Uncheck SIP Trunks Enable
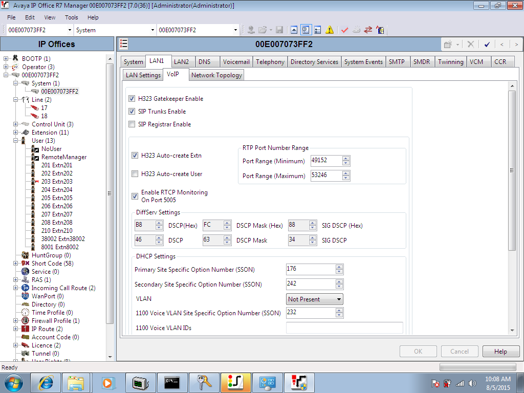Image resolution: width=524 pixels, height=393 pixels. coord(132,111)
